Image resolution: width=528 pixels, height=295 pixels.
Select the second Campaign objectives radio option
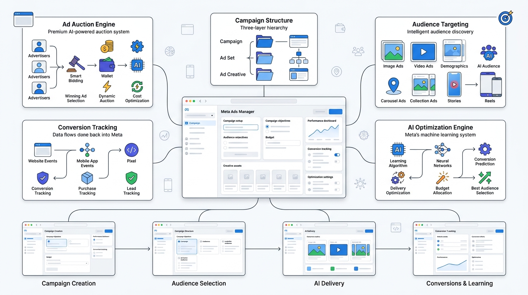point(267,131)
